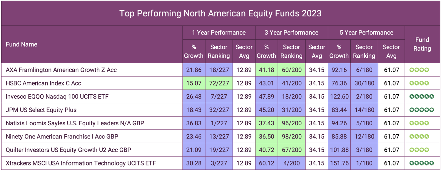Screen dimensions: 441x171
Task: Click the Fund Rating column header
Action: [x=422, y=44]
